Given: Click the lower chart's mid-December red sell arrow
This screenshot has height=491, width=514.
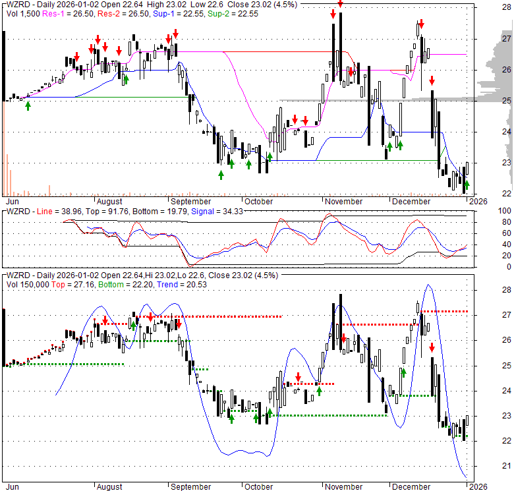Looking at the screenshot, I should [x=432, y=347].
